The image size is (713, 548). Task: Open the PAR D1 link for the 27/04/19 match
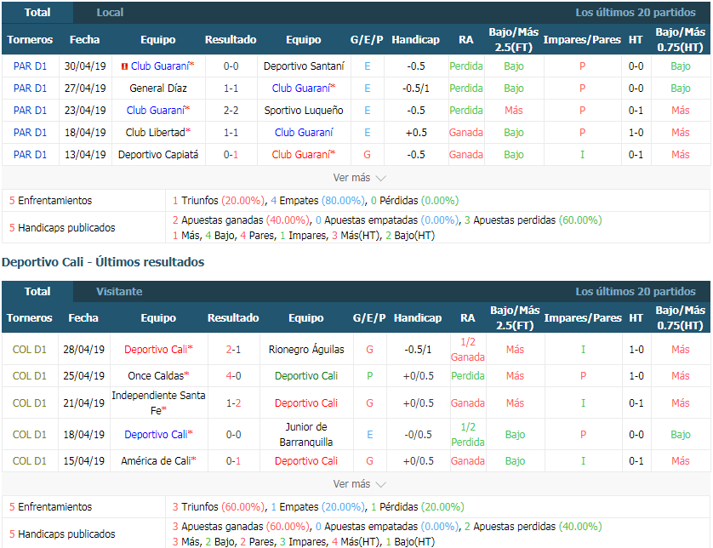(x=30, y=88)
